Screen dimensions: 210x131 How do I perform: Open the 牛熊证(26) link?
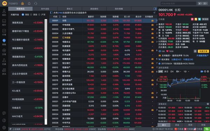click(x=188, y=59)
